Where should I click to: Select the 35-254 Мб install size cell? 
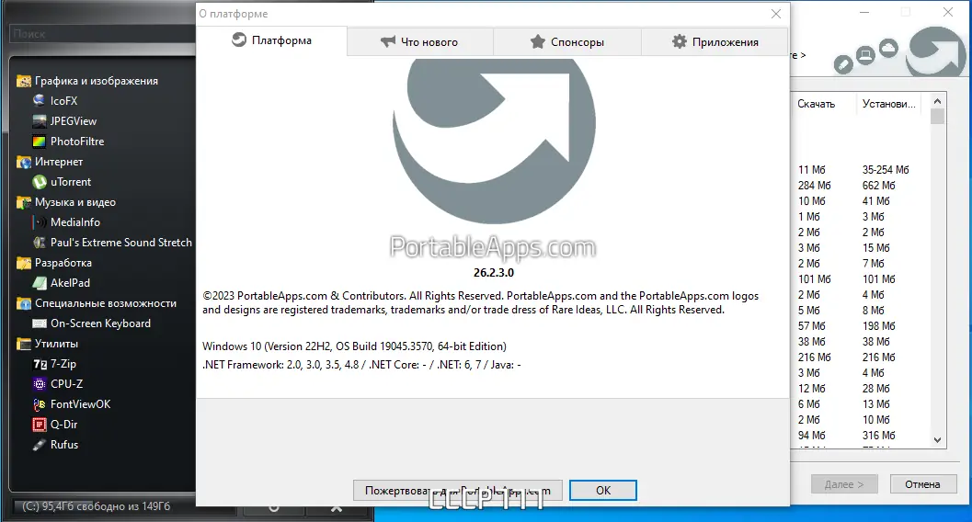coord(886,170)
